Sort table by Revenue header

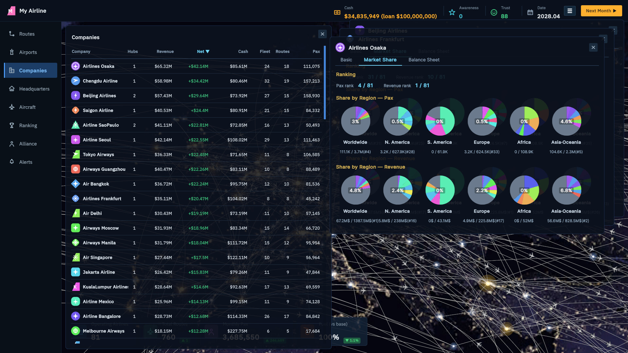click(165, 51)
